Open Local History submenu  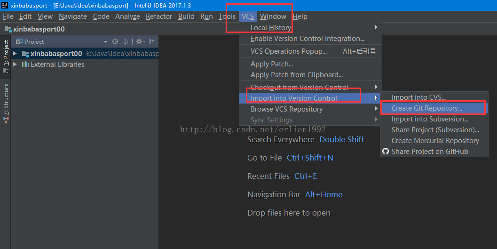[x=310, y=28]
